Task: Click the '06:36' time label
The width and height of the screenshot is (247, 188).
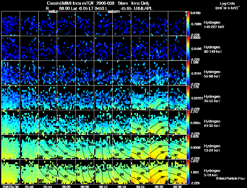Action: [x=177, y=186]
